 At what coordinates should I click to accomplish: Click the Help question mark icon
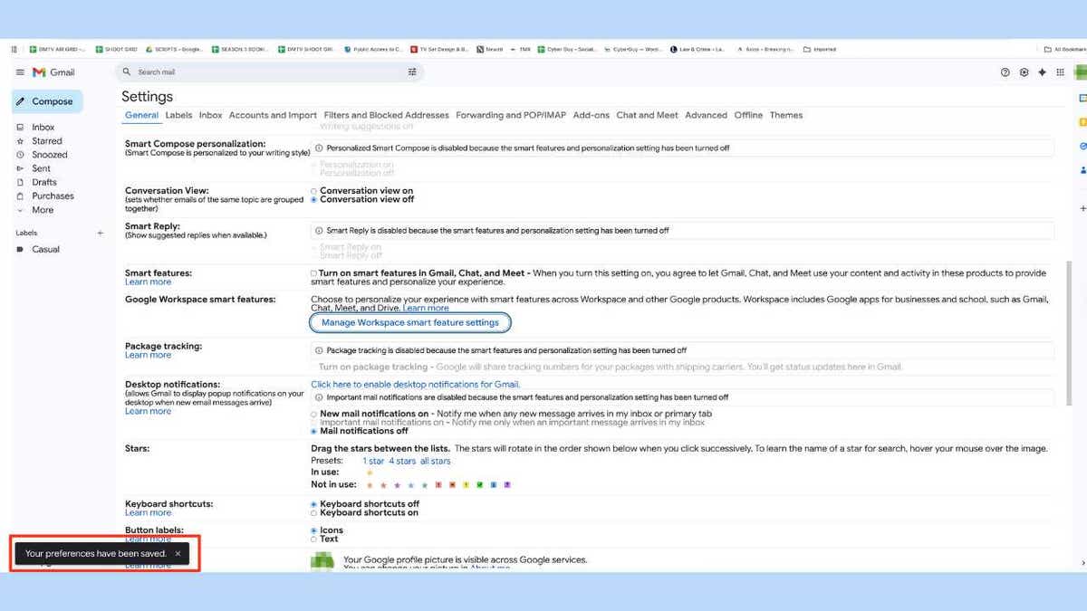(x=1005, y=72)
